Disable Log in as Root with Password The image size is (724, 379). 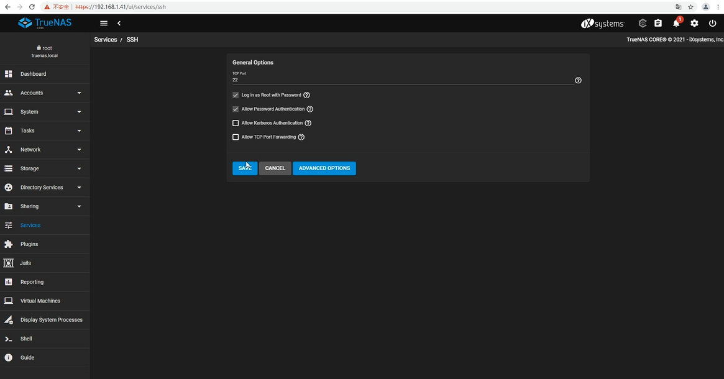pyautogui.click(x=236, y=95)
